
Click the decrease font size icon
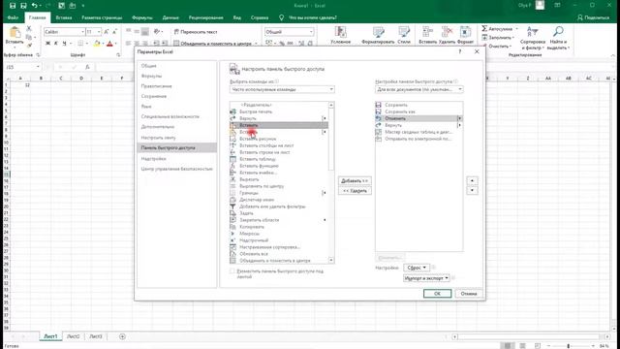(114, 32)
